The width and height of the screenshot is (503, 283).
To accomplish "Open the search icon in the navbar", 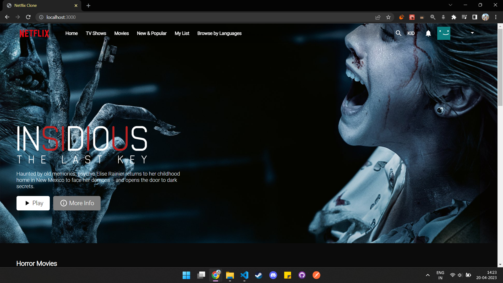I will coord(398,33).
